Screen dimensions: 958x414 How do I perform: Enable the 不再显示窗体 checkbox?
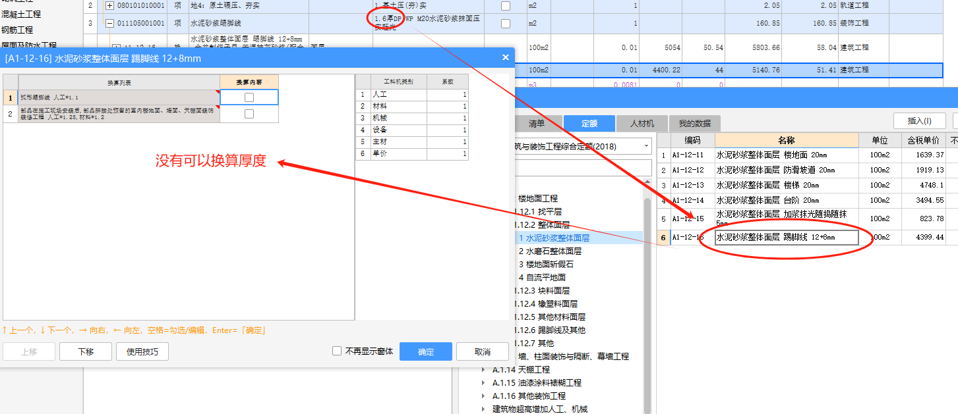[337, 351]
